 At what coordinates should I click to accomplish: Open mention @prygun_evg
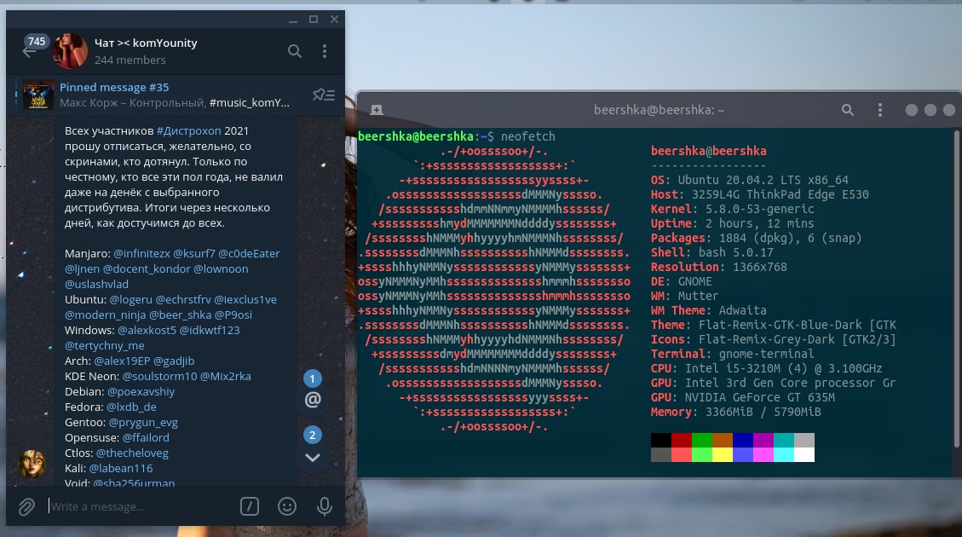coord(143,422)
